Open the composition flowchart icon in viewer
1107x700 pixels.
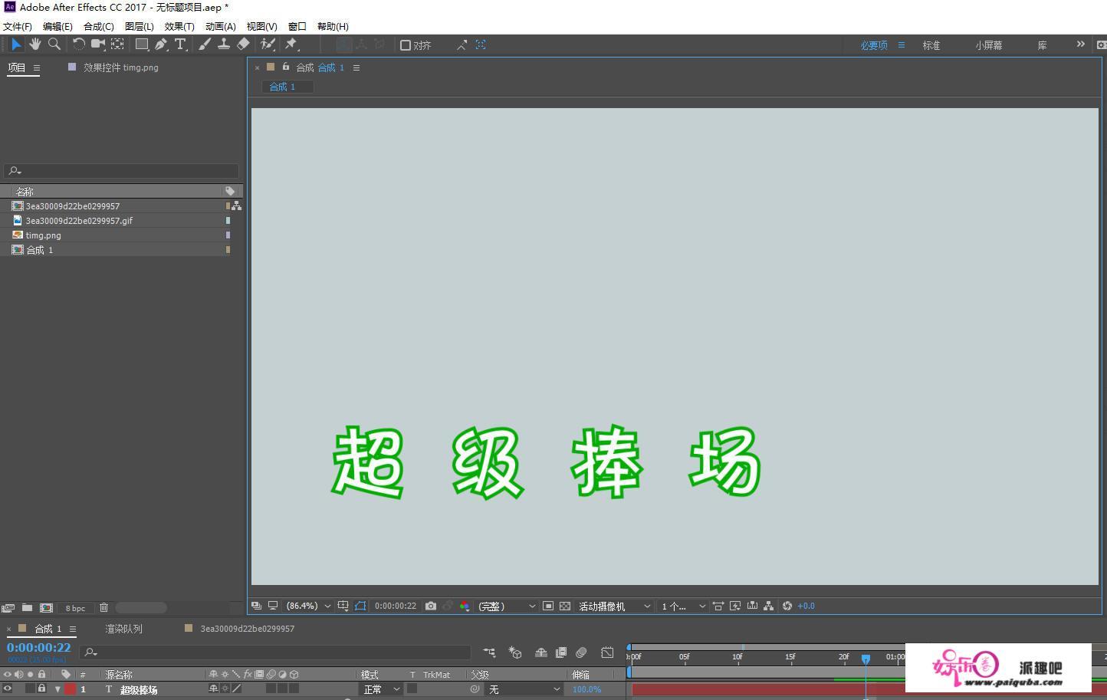[769, 606]
